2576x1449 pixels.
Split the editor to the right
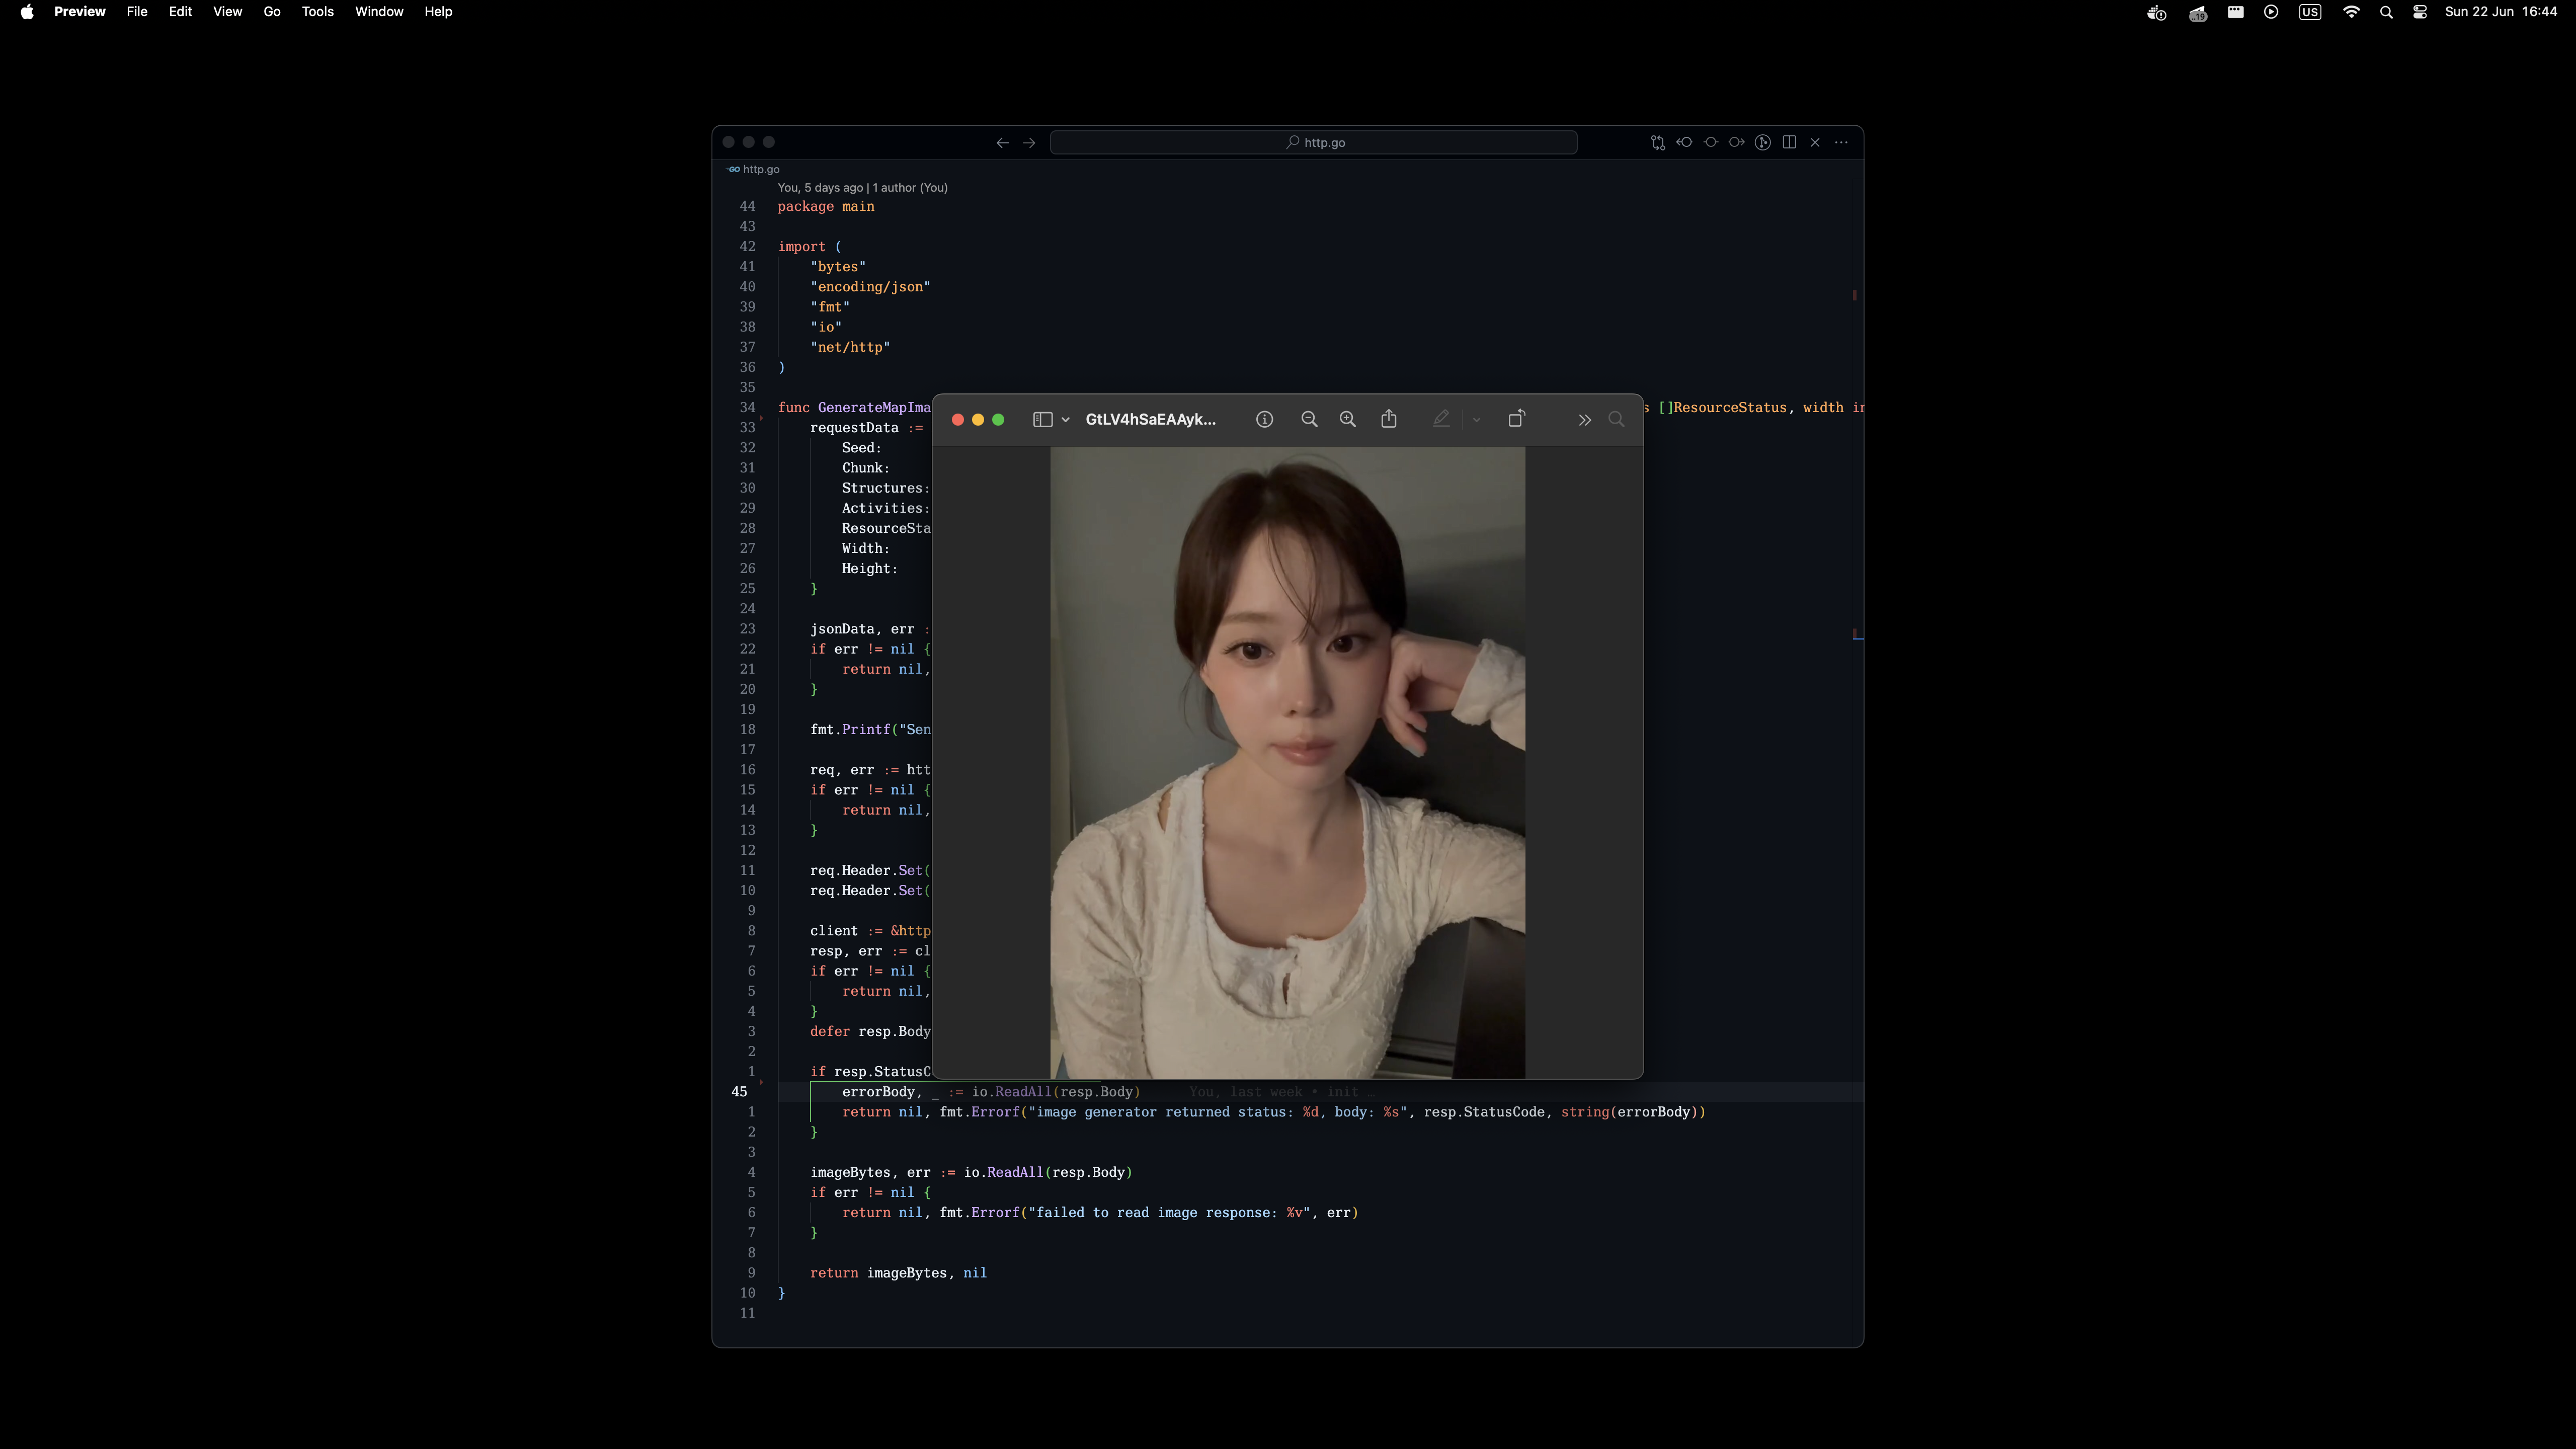pyautogui.click(x=1789, y=143)
